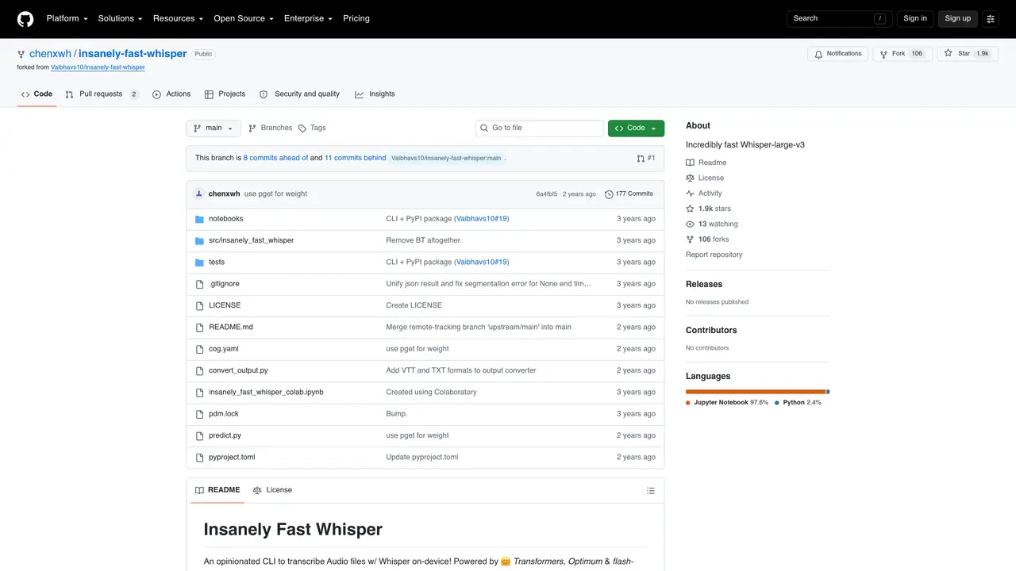Click the Python language link

(798, 403)
